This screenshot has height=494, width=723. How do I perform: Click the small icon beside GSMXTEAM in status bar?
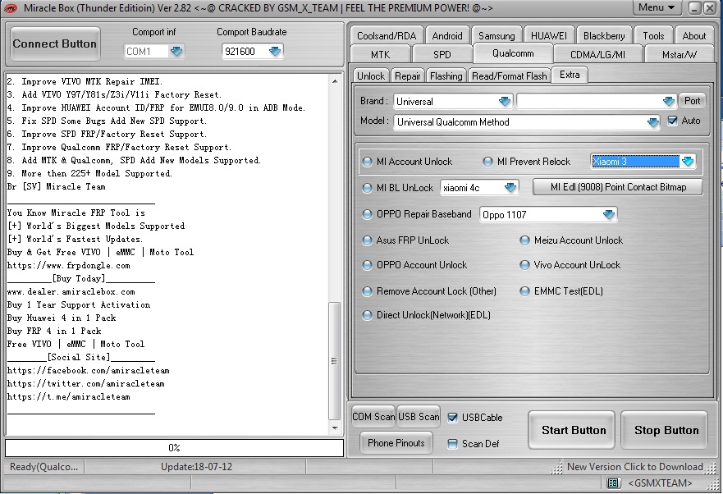[x=613, y=483]
